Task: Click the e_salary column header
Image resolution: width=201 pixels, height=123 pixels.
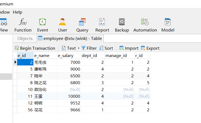Action: pyautogui.click(x=69, y=55)
